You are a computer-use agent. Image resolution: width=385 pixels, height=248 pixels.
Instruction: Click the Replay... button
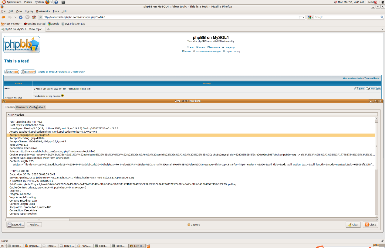point(34,225)
